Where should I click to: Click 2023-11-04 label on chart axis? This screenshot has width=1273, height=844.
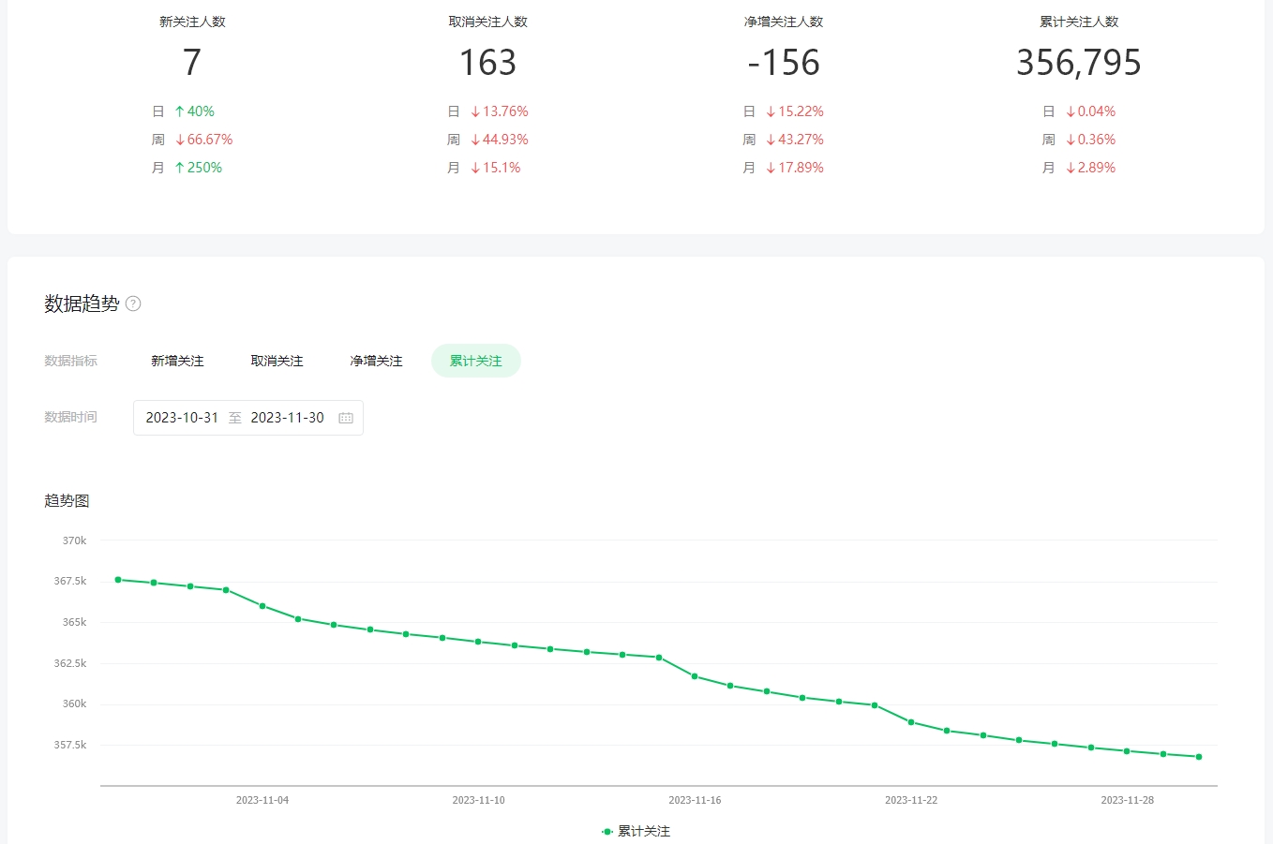pos(262,800)
